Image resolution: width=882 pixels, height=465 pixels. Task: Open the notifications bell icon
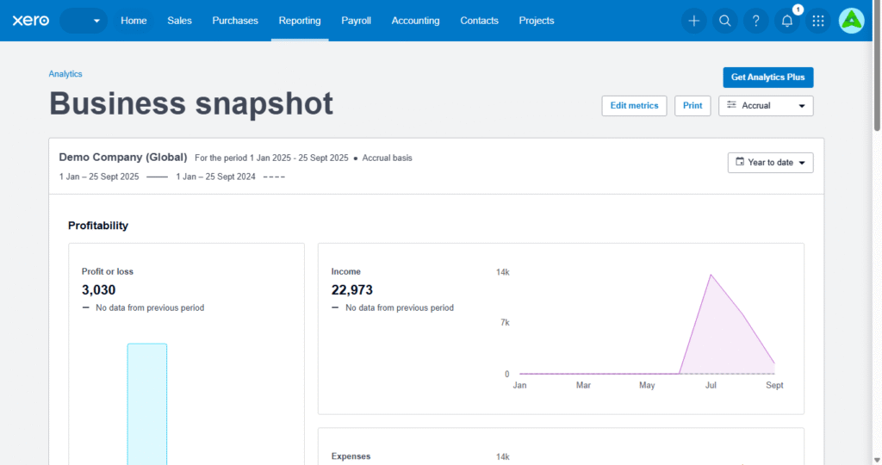787,22
